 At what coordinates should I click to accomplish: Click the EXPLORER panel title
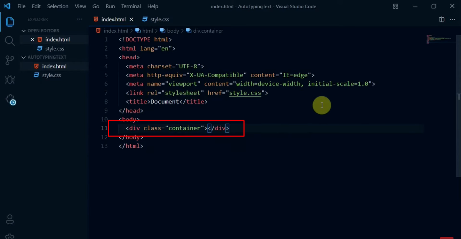point(38,19)
